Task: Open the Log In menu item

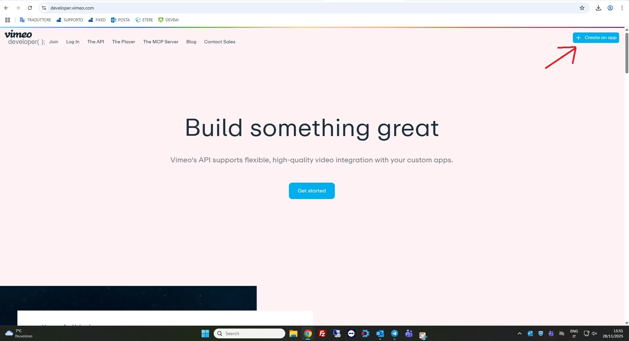Action: click(x=73, y=42)
